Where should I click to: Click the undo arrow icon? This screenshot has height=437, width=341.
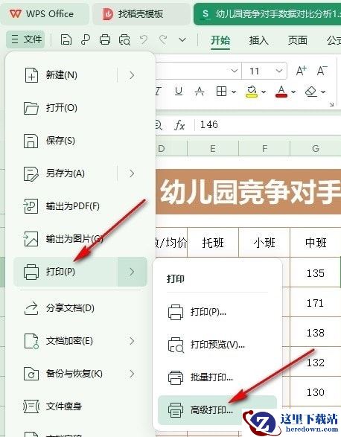click(144, 39)
